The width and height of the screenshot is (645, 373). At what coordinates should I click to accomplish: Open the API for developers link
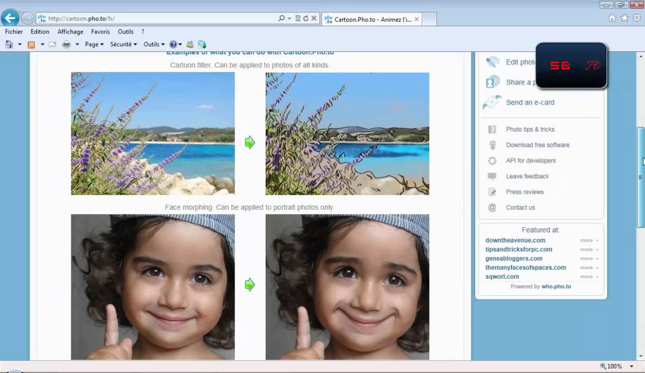tap(531, 161)
